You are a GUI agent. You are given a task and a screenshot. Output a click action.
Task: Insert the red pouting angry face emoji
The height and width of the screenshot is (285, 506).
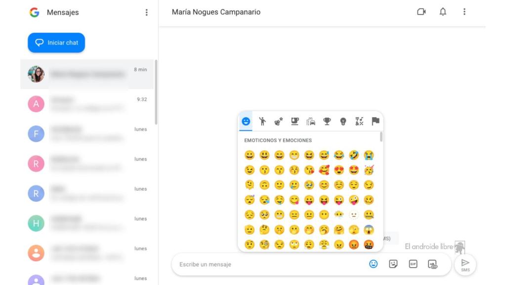point(354,244)
